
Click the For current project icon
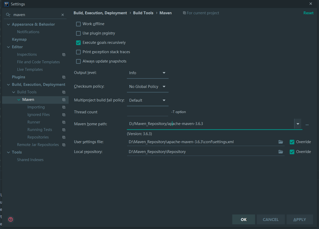(184, 13)
